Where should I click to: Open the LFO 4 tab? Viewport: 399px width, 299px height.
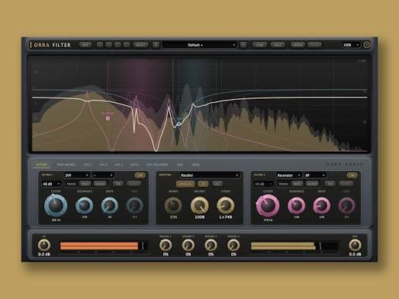tap(135, 165)
